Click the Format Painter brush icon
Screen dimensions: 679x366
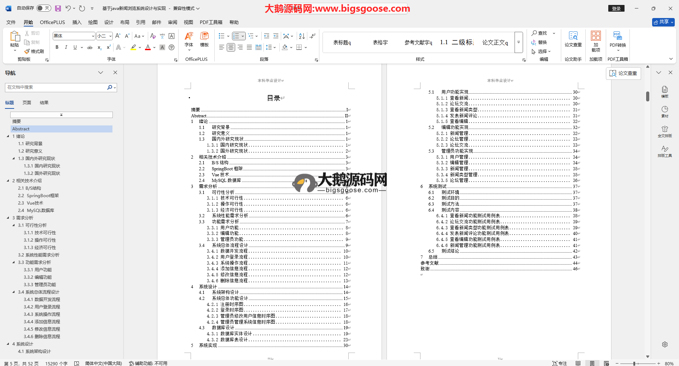[x=27, y=52]
